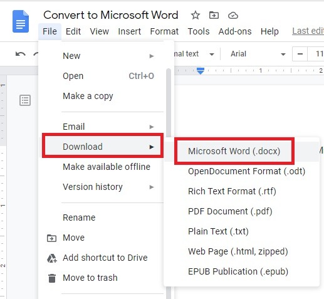Expand the Version history submenu

[102, 187]
